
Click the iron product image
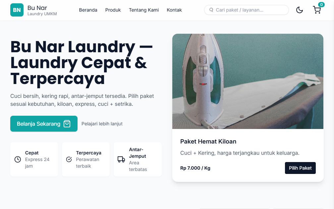[x=248, y=81]
